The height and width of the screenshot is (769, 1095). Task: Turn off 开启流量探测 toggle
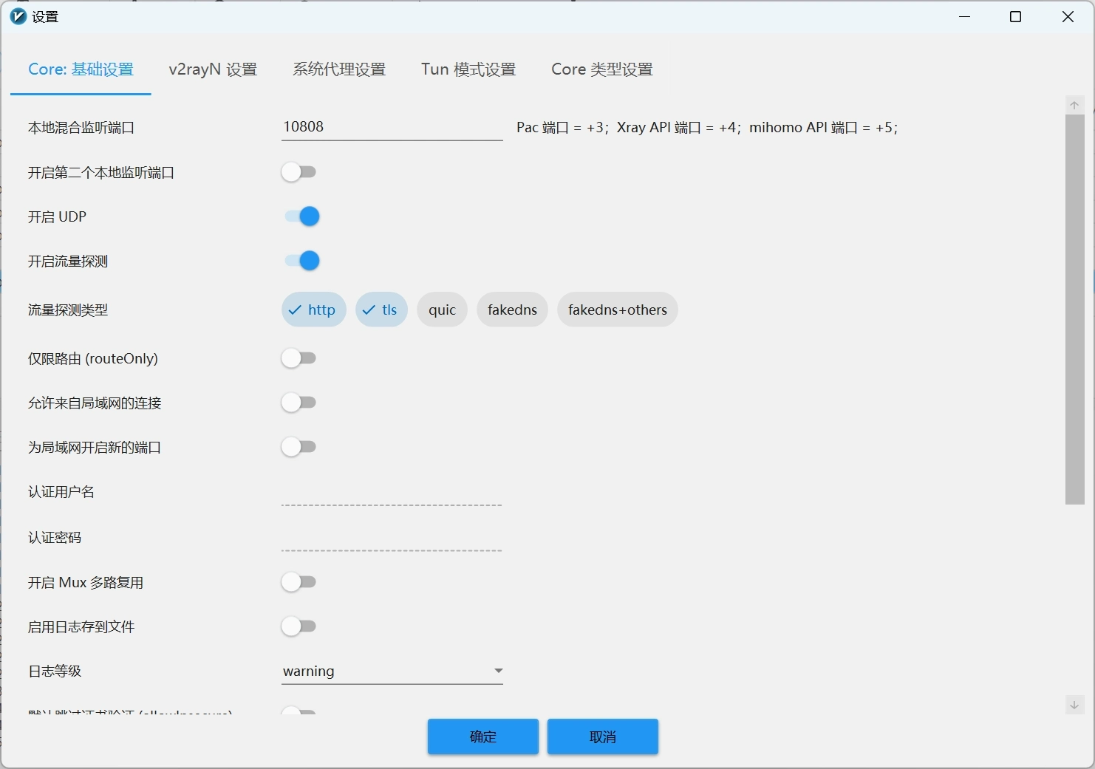301,261
